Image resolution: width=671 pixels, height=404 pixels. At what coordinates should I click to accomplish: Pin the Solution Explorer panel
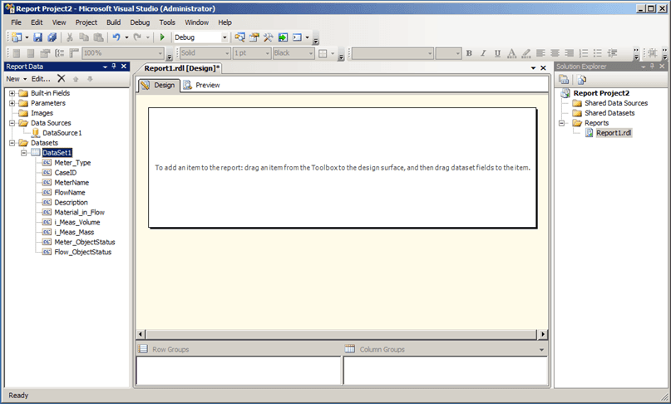tap(652, 67)
